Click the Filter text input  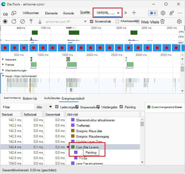18,107
